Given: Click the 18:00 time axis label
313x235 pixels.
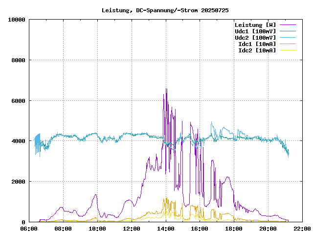Looking at the screenshot, I should click(234, 229).
